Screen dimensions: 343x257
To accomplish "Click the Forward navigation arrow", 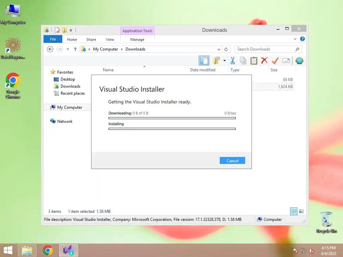I will (x=60, y=49).
